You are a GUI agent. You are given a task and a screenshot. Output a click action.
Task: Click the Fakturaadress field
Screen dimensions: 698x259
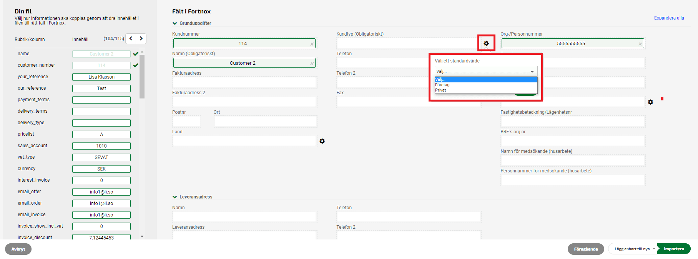[244, 82]
